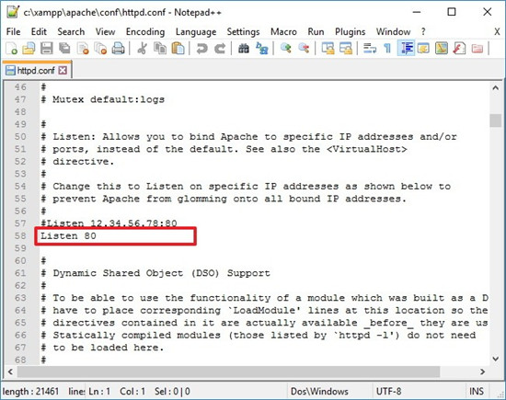Undo the last action in toolbar

point(202,49)
